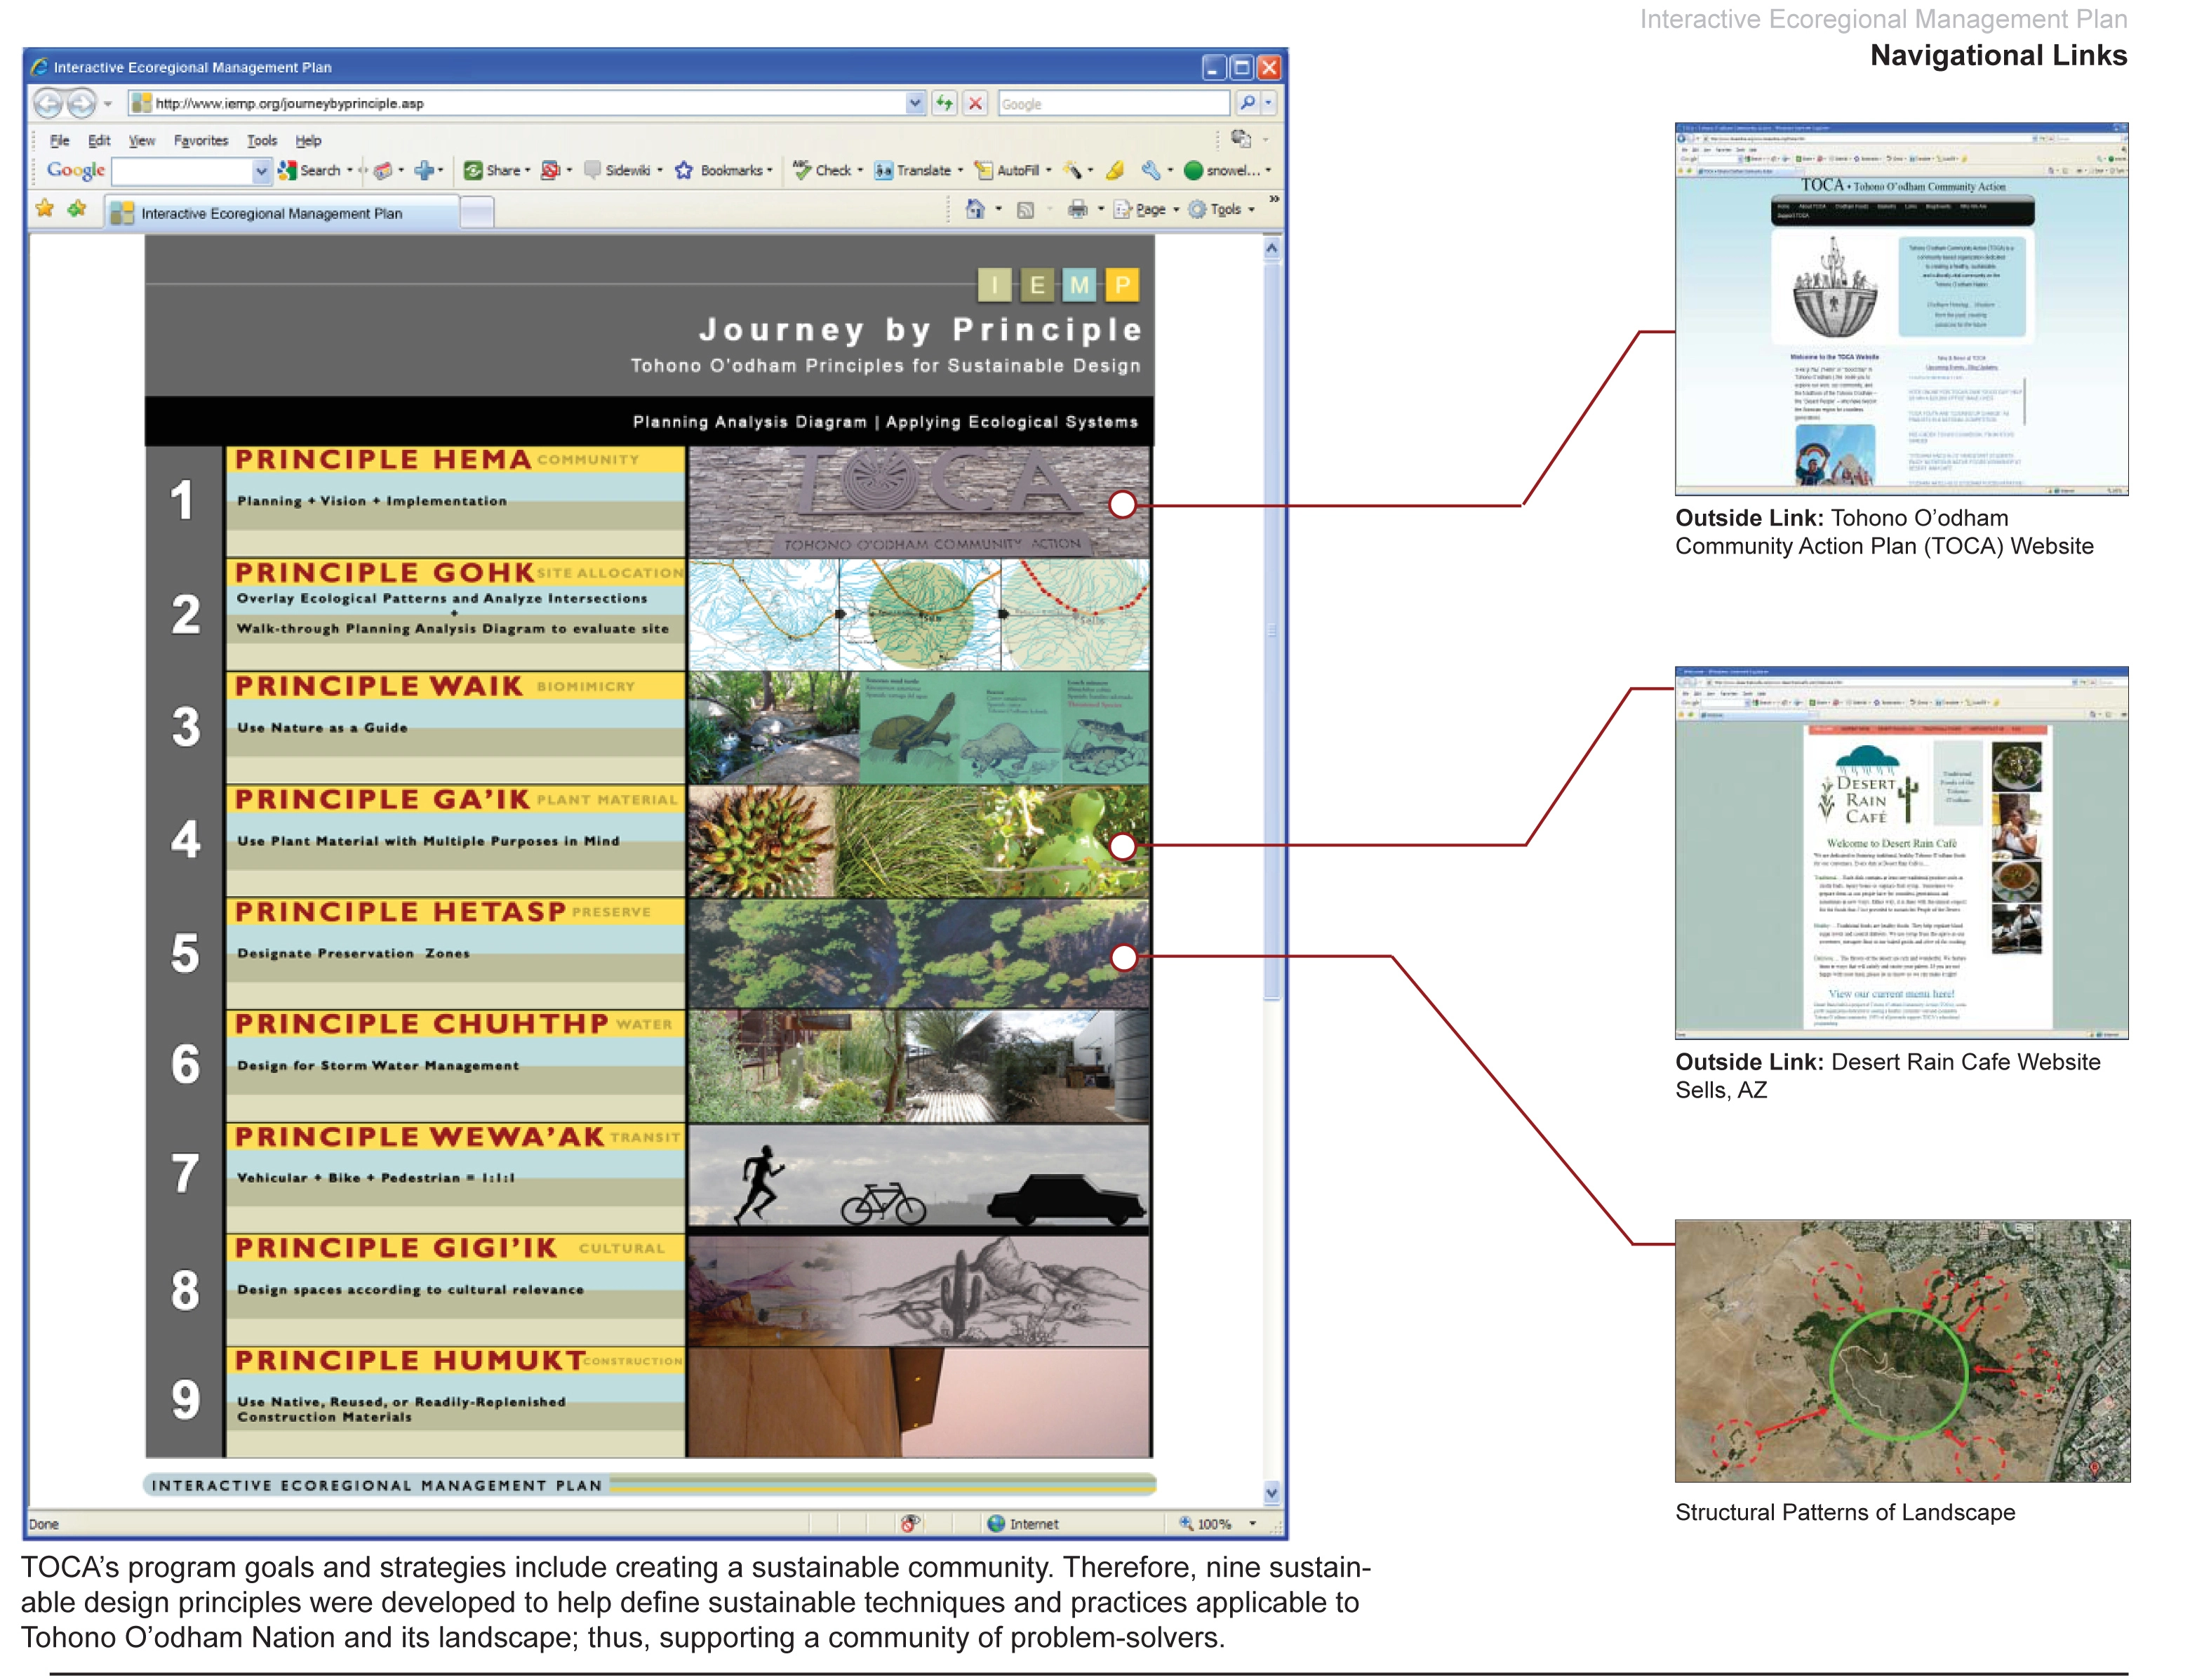Click the Home icon in command bar
2190x1680 pixels.
(975, 209)
